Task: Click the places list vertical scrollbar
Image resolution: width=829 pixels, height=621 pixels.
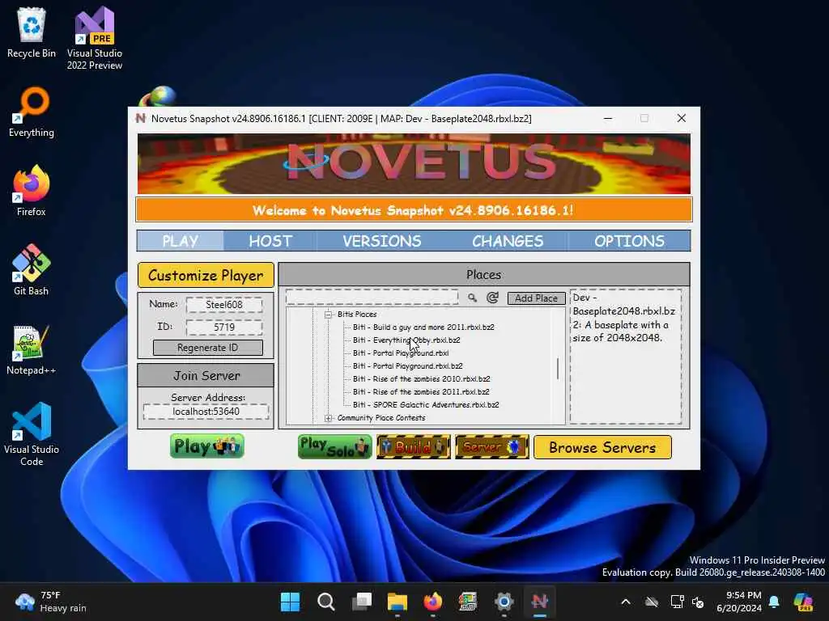Action: pyautogui.click(x=558, y=368)
